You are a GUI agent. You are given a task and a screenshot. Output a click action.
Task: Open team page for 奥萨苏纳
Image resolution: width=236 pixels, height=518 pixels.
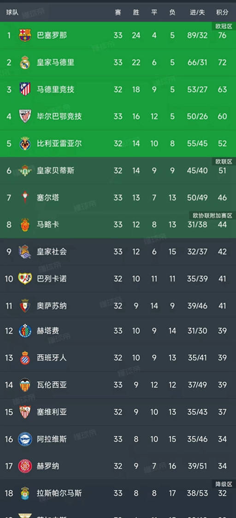[x=52, y=306]
